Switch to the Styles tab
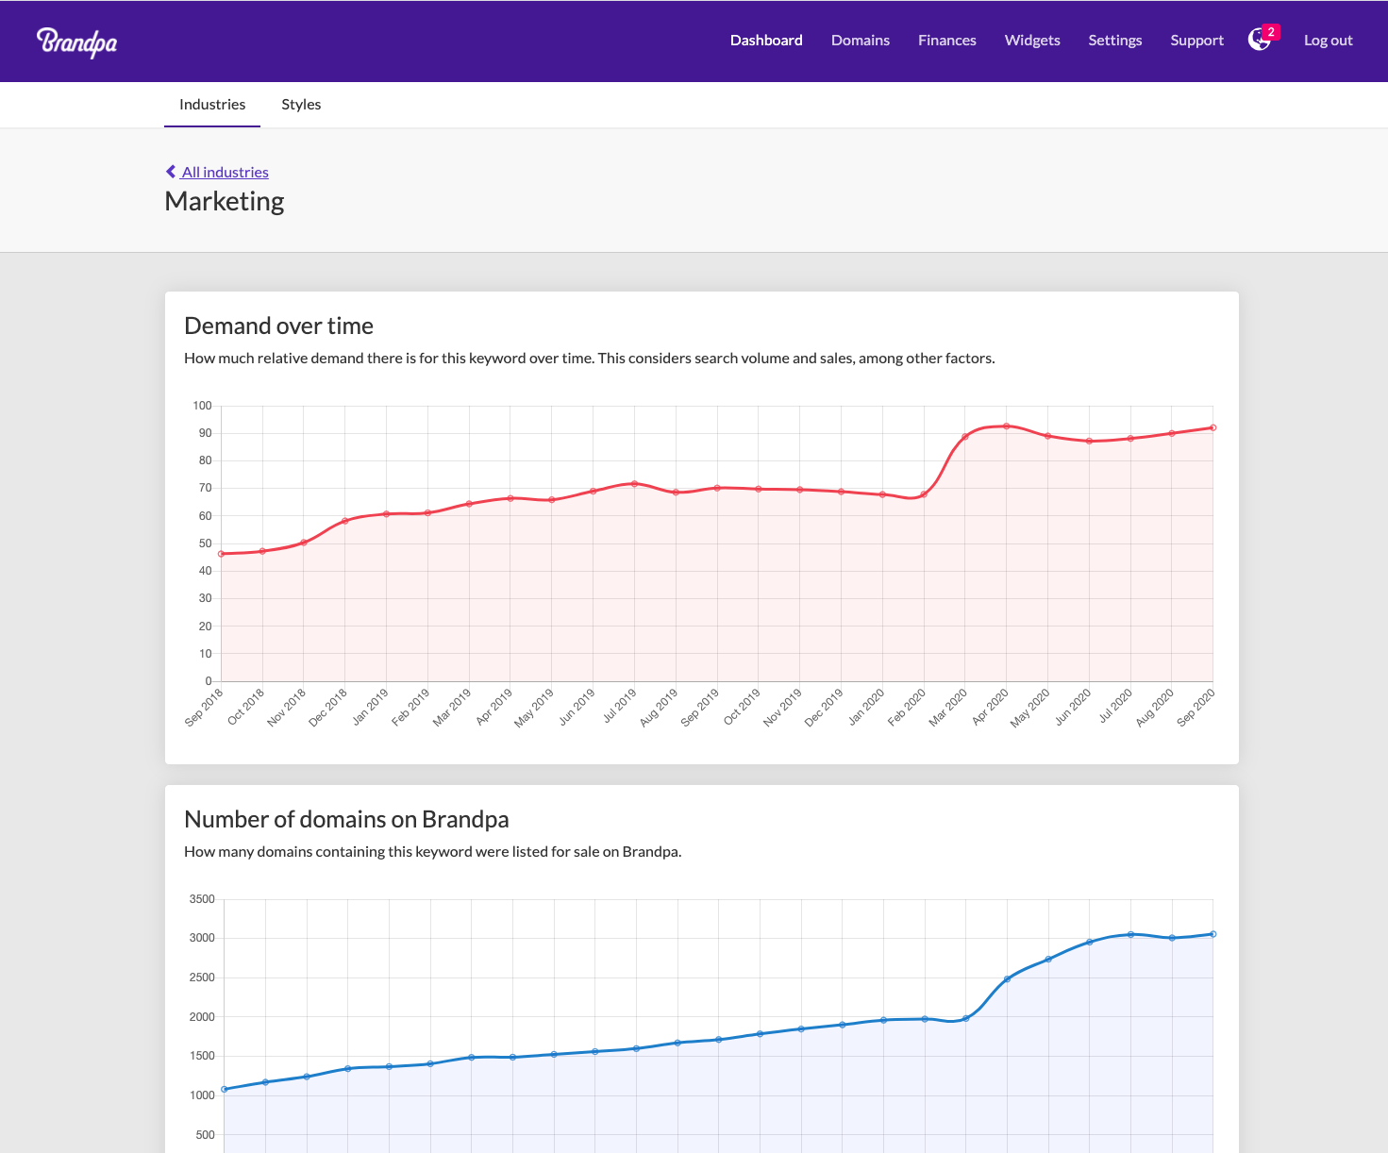Screen dimensions: 1388x1153 (301, 105)
